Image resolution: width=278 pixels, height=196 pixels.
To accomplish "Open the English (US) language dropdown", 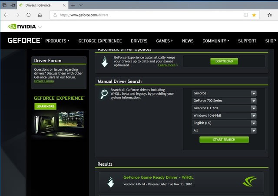I will coord(224,123).
